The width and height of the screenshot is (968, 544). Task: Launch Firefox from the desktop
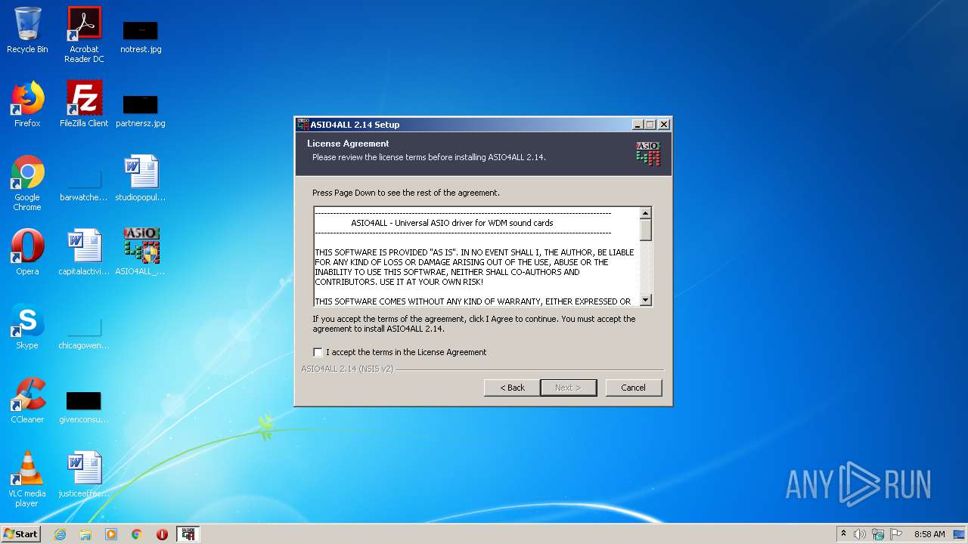click(27, 104)
